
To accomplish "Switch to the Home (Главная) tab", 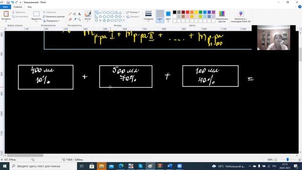I will [18, 7].
